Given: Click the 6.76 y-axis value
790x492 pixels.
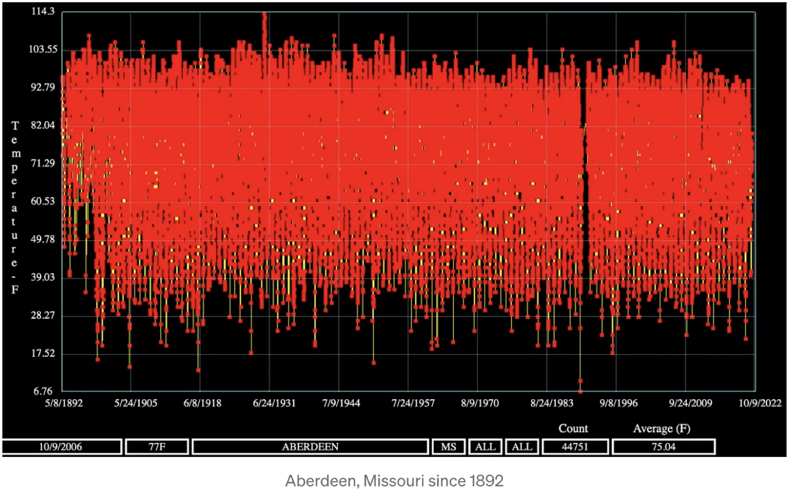Looking at the screenshot, I should [43, 391].
